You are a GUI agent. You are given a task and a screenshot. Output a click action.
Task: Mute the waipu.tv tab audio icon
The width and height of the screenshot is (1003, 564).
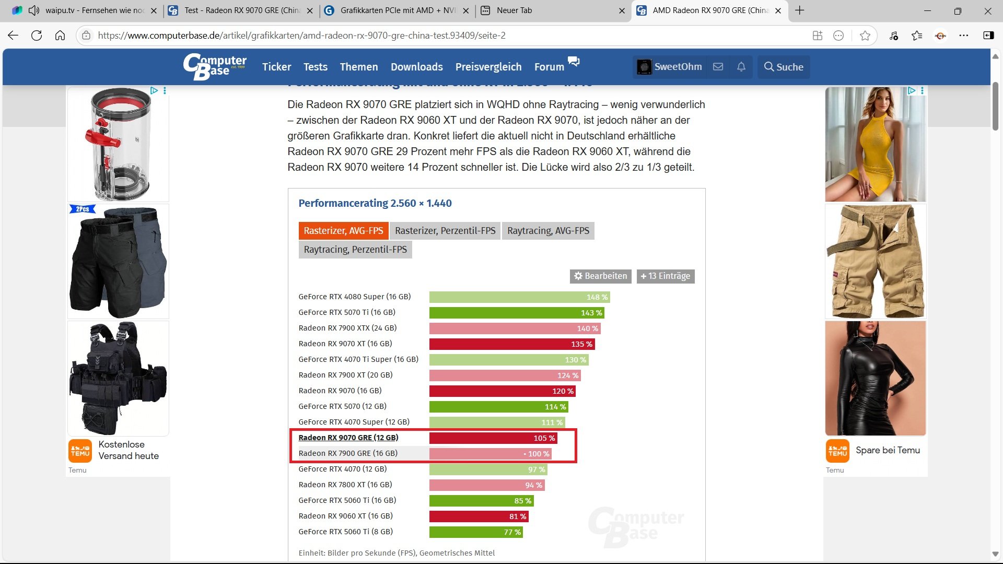(34, 10)
